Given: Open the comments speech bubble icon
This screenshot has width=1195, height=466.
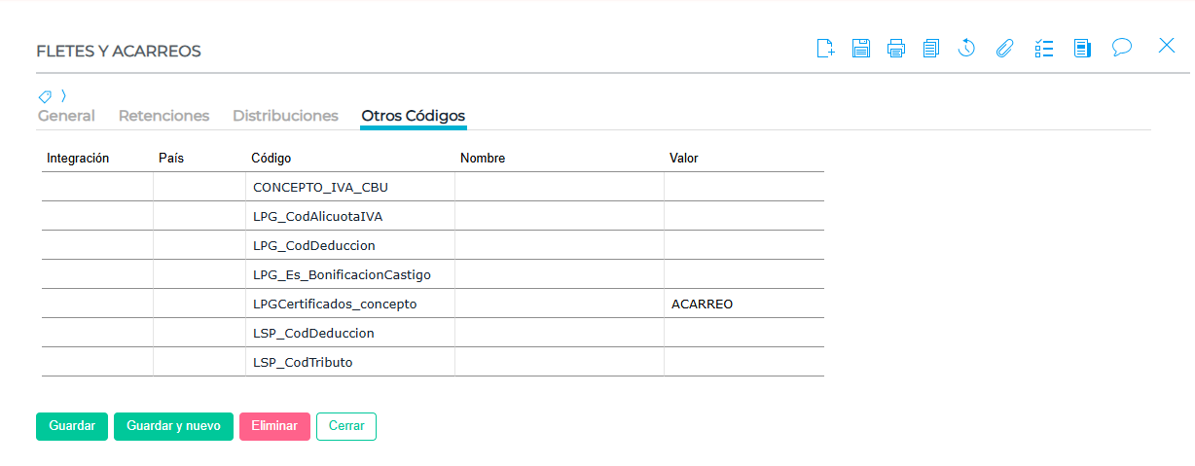Looking at the screenshot, I should (x=1122, y=47).
